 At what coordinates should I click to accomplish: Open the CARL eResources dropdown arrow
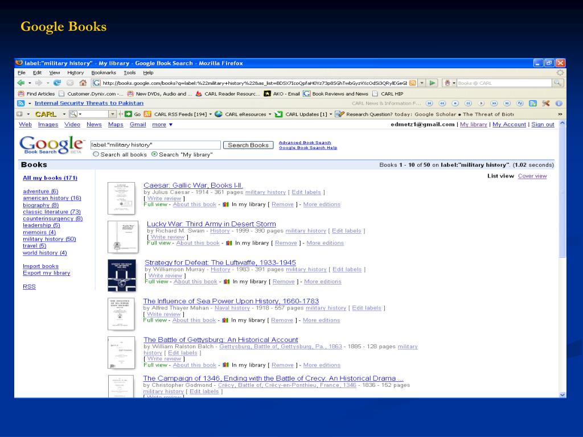270,114
